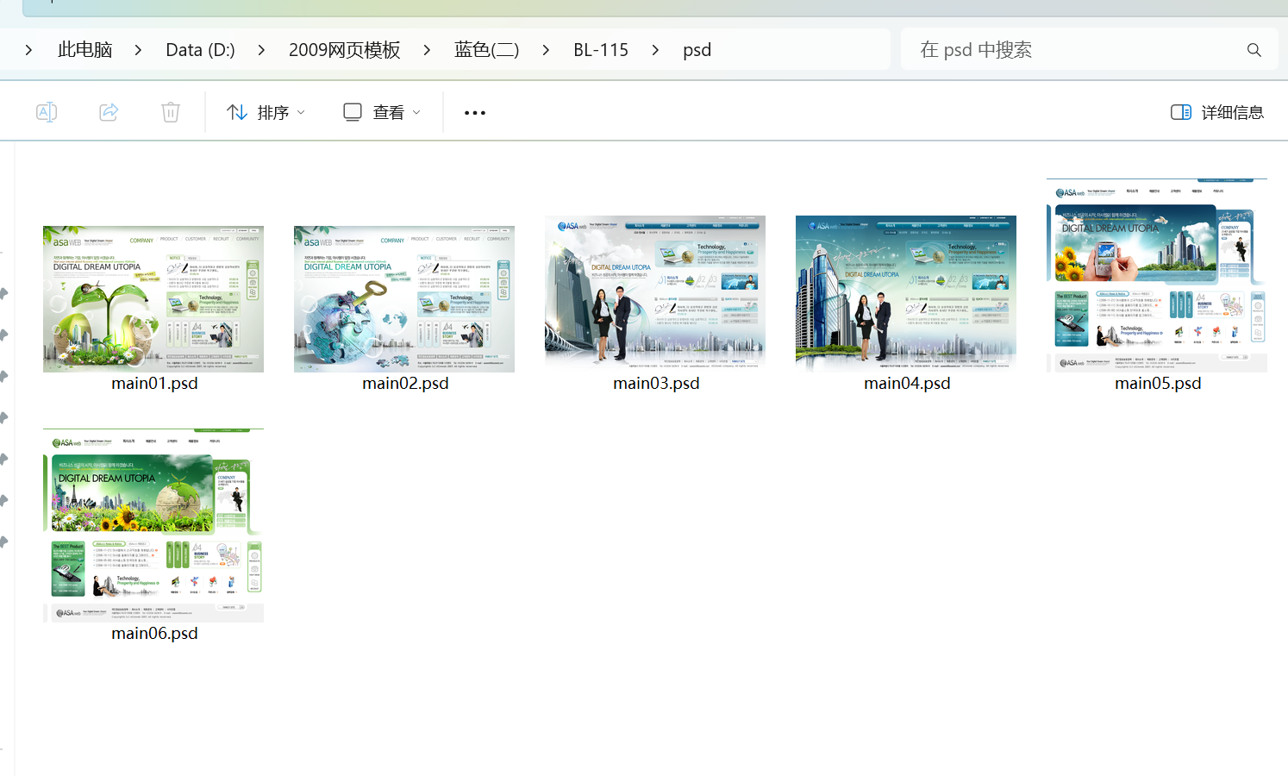Image resolution: width=1288 pixels, height=776 pixels.
Task: Open the three-dot more options menu
Action: coord(475,113)
